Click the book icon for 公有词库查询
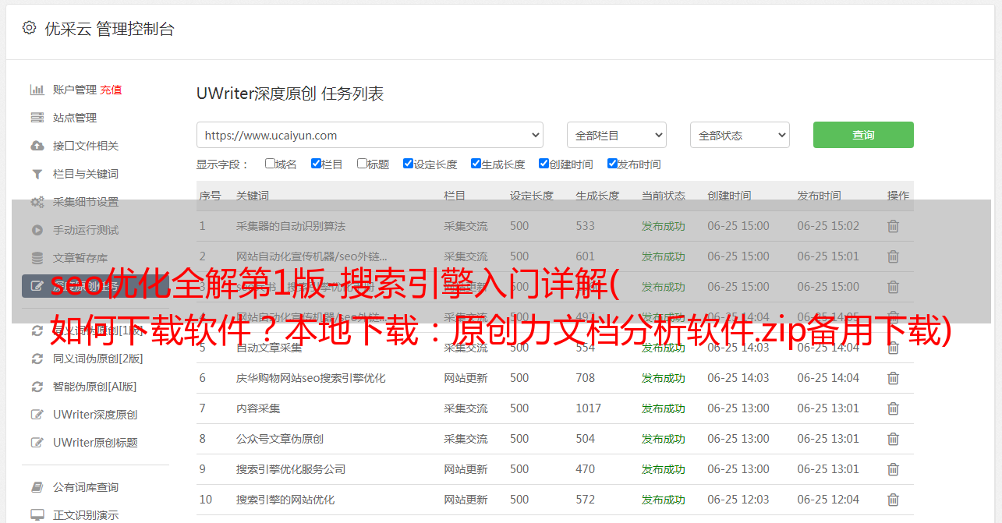This screenshot has width=1002, height=523. (37, 487)
